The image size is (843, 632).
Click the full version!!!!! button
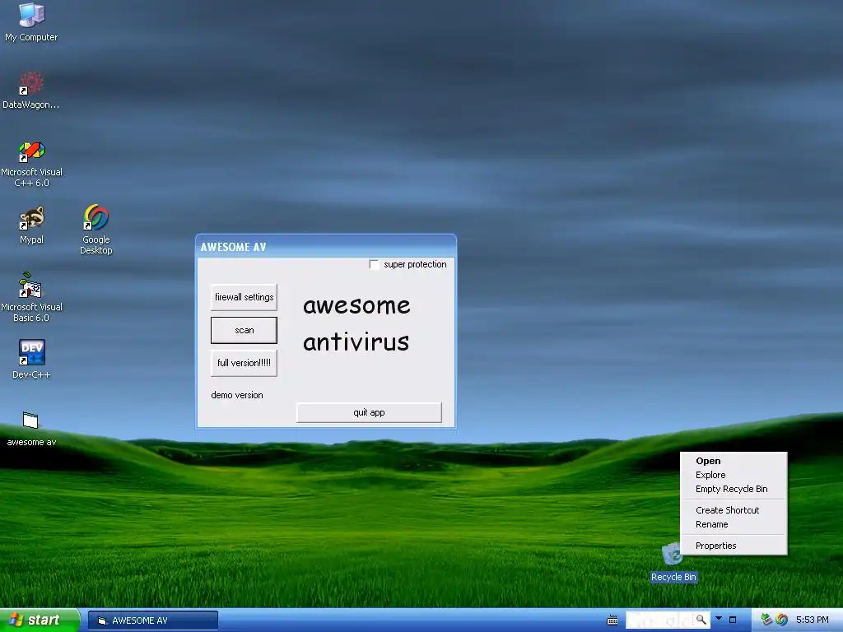[244, 363]
